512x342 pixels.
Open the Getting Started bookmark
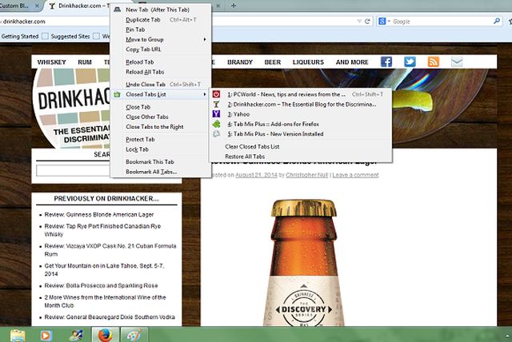click(20, 36)
